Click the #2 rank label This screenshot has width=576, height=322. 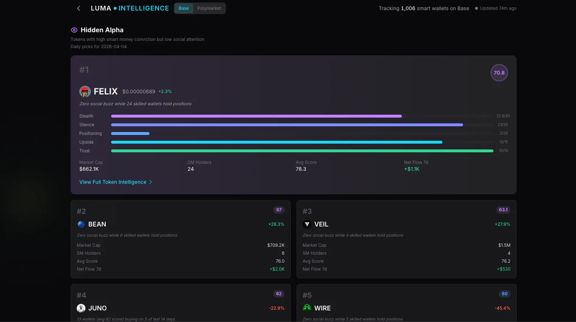(x=81, y=211)
